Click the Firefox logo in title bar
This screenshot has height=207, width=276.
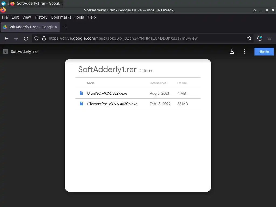click(x=3, y=10)
